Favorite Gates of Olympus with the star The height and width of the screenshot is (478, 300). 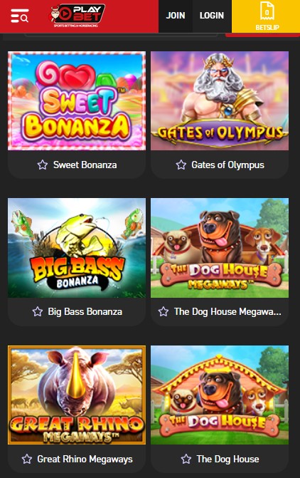pos(181,165)
